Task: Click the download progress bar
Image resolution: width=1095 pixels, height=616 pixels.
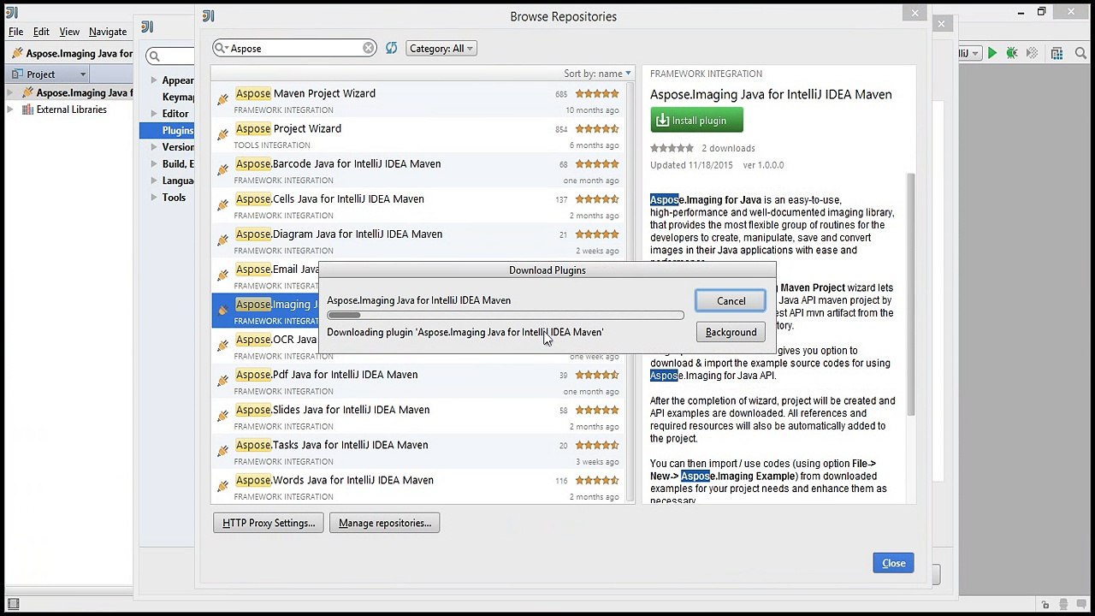Action: click(505, 316)
